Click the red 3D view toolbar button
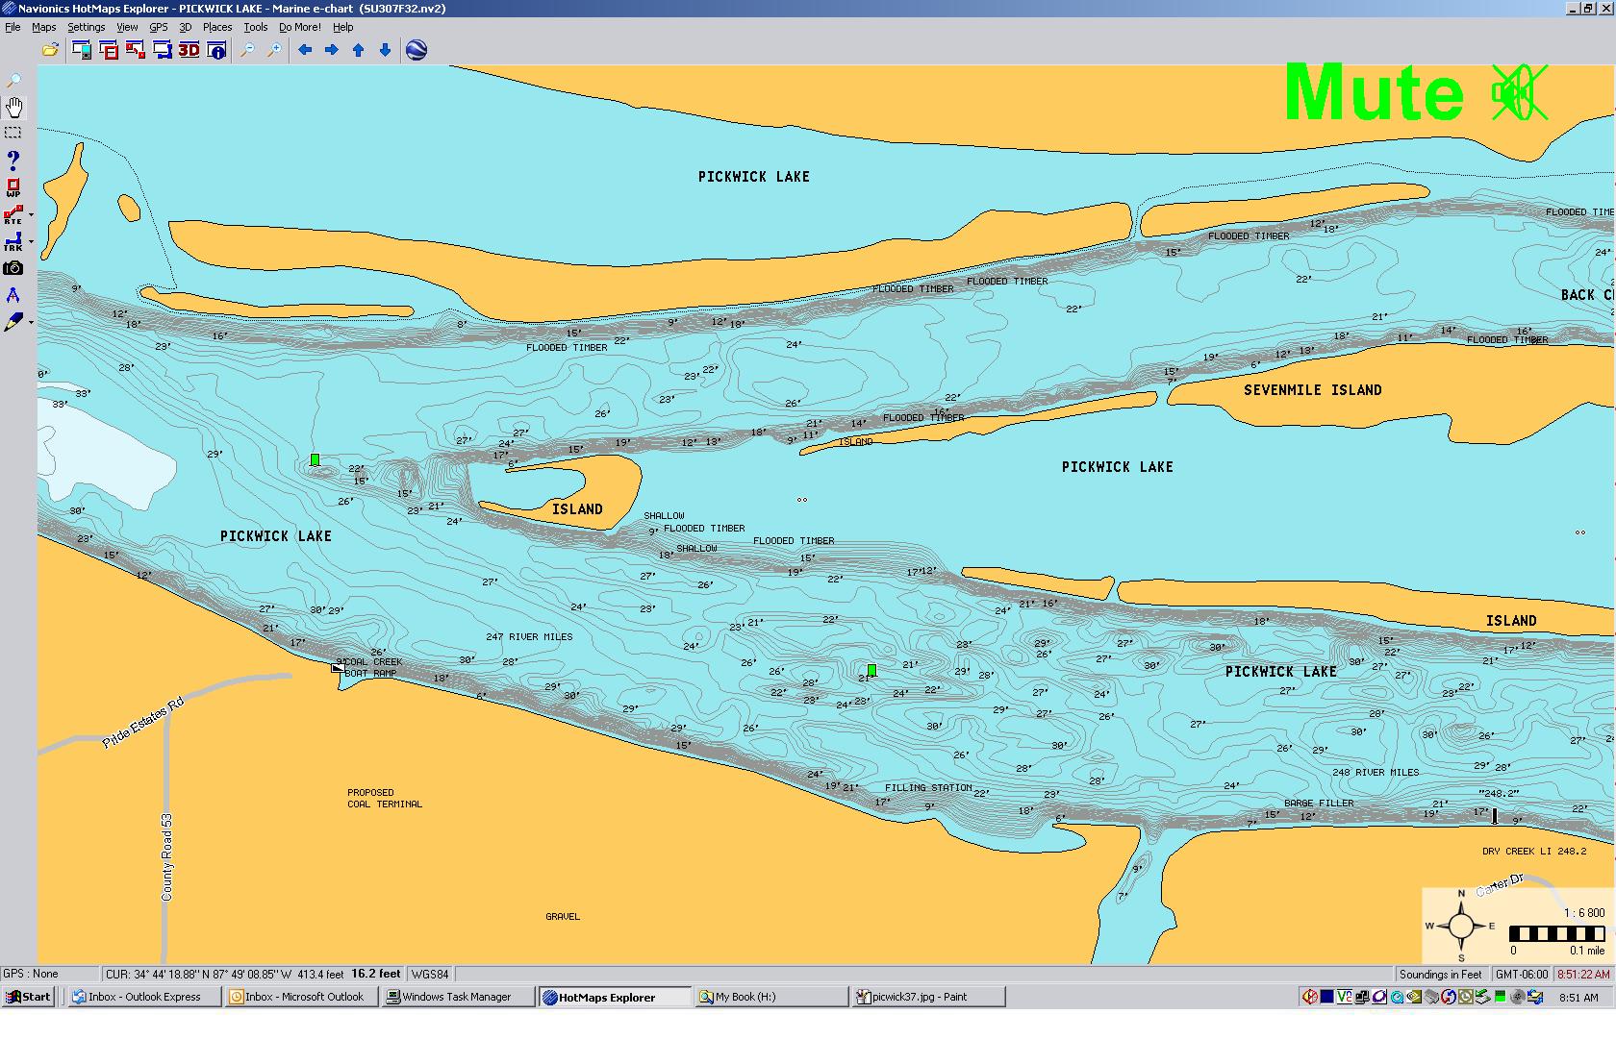Screen dimensions: 1616x1064 coord(189,50)
